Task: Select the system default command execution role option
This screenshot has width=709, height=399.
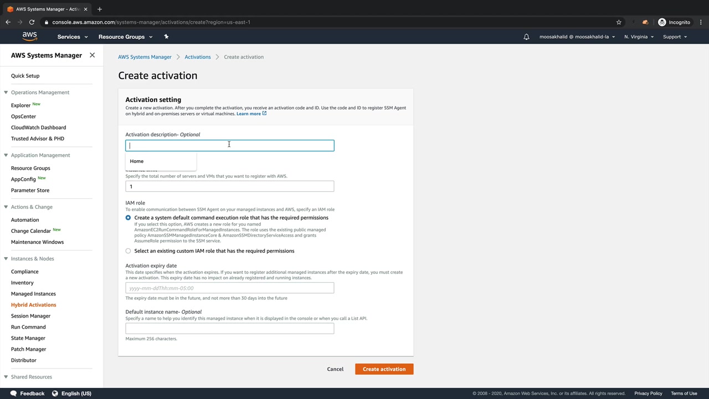Action: (x=128, y=218)
